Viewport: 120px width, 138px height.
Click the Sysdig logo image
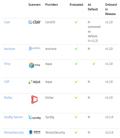[34, 117]
